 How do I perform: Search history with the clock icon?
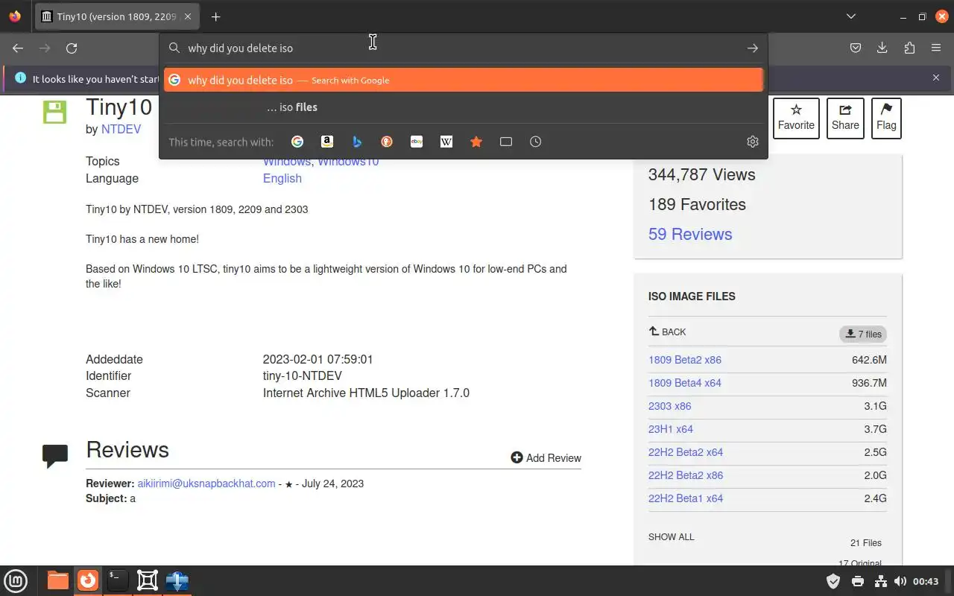tap(536, 142)
